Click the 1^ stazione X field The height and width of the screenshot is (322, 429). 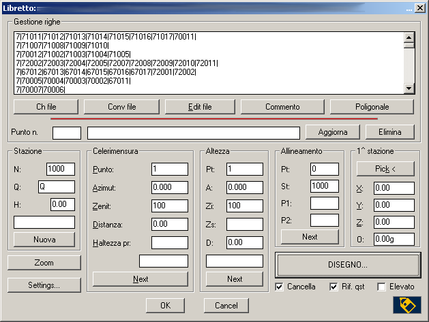pos(394,188)
